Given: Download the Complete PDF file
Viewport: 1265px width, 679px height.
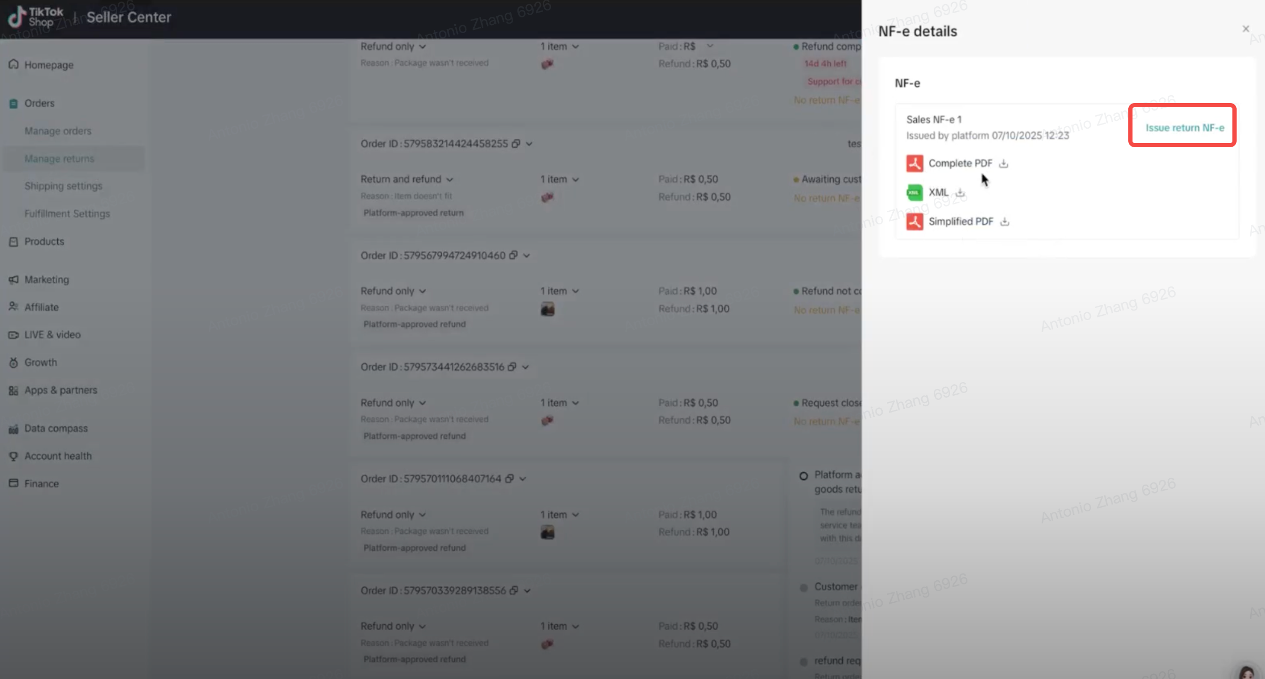Looking at the screenshot, I should click(1004, 163).
